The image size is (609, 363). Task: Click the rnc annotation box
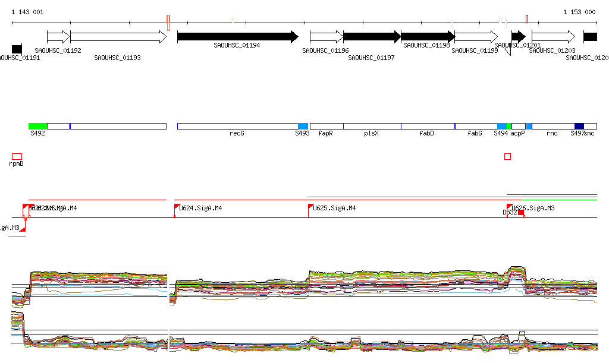tap(553, 126)
